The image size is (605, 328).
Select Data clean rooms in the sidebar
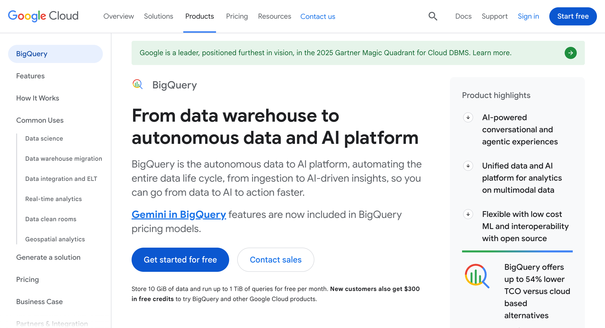50,219
